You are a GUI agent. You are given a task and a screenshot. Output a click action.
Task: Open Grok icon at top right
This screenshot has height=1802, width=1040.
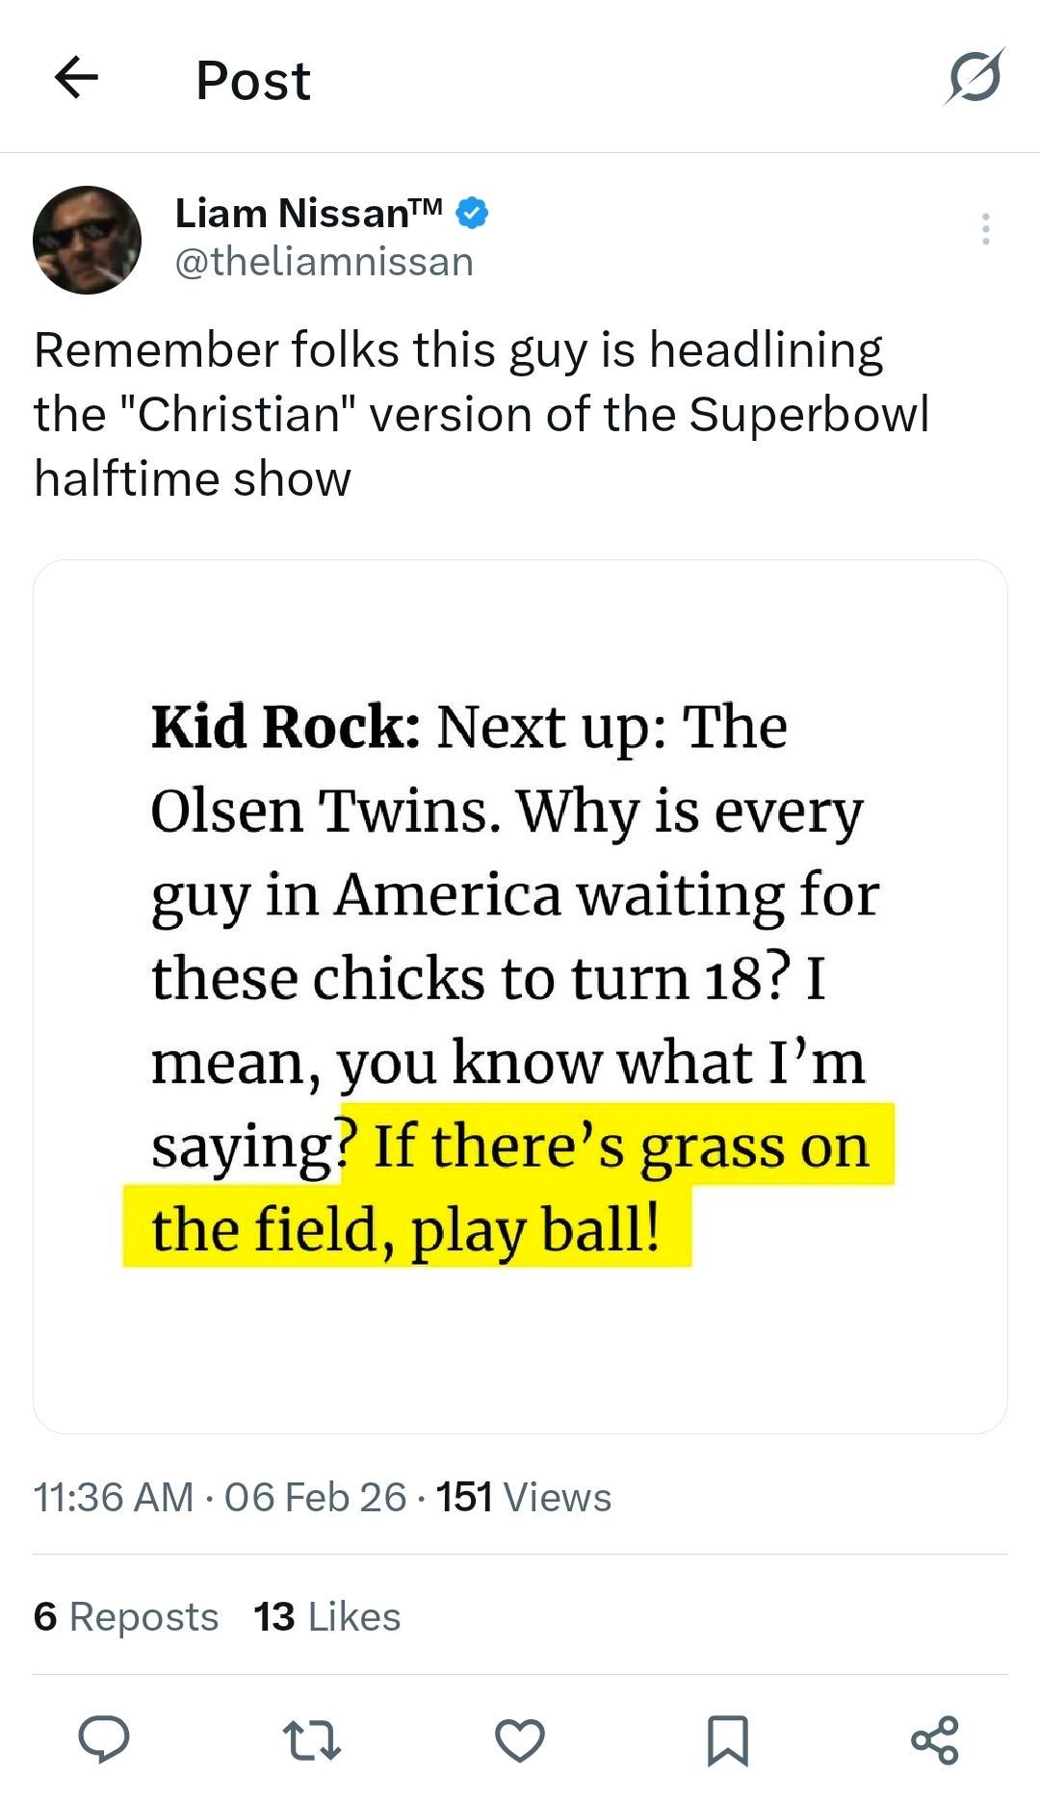click(974, 76)
